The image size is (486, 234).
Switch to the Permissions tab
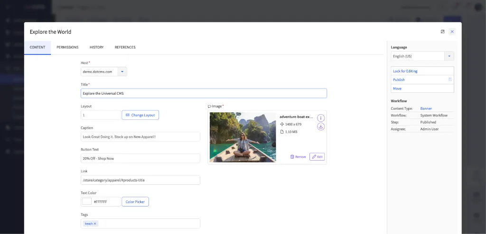click(67, 47)
